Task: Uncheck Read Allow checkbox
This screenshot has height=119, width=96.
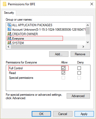Action: [63, 73]
